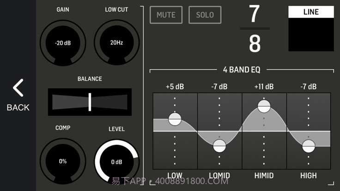Select the LINE input box
This screenshot has width=340, height=191.
[311, 29]
